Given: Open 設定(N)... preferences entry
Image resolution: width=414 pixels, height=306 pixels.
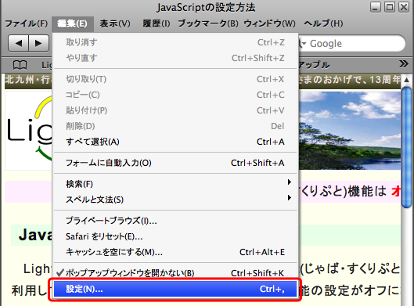Looking at the screenshot, I should pyautogui.click(x=175, y=289).
